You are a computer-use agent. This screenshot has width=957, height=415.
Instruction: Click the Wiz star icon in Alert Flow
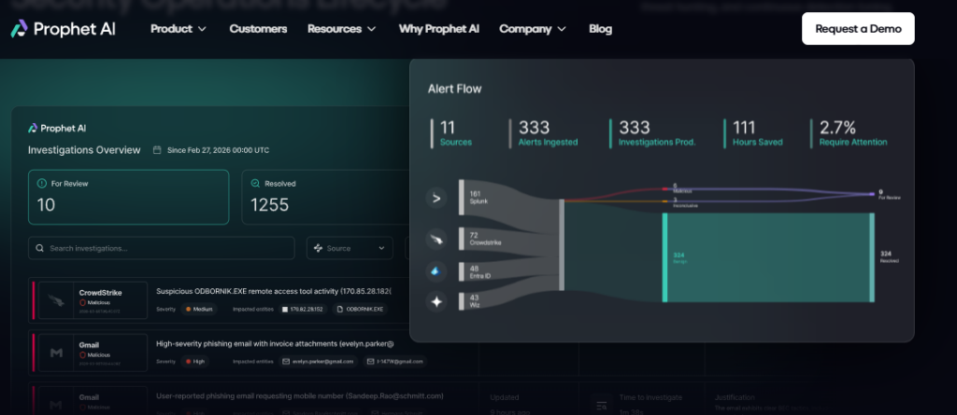point(436,301)
